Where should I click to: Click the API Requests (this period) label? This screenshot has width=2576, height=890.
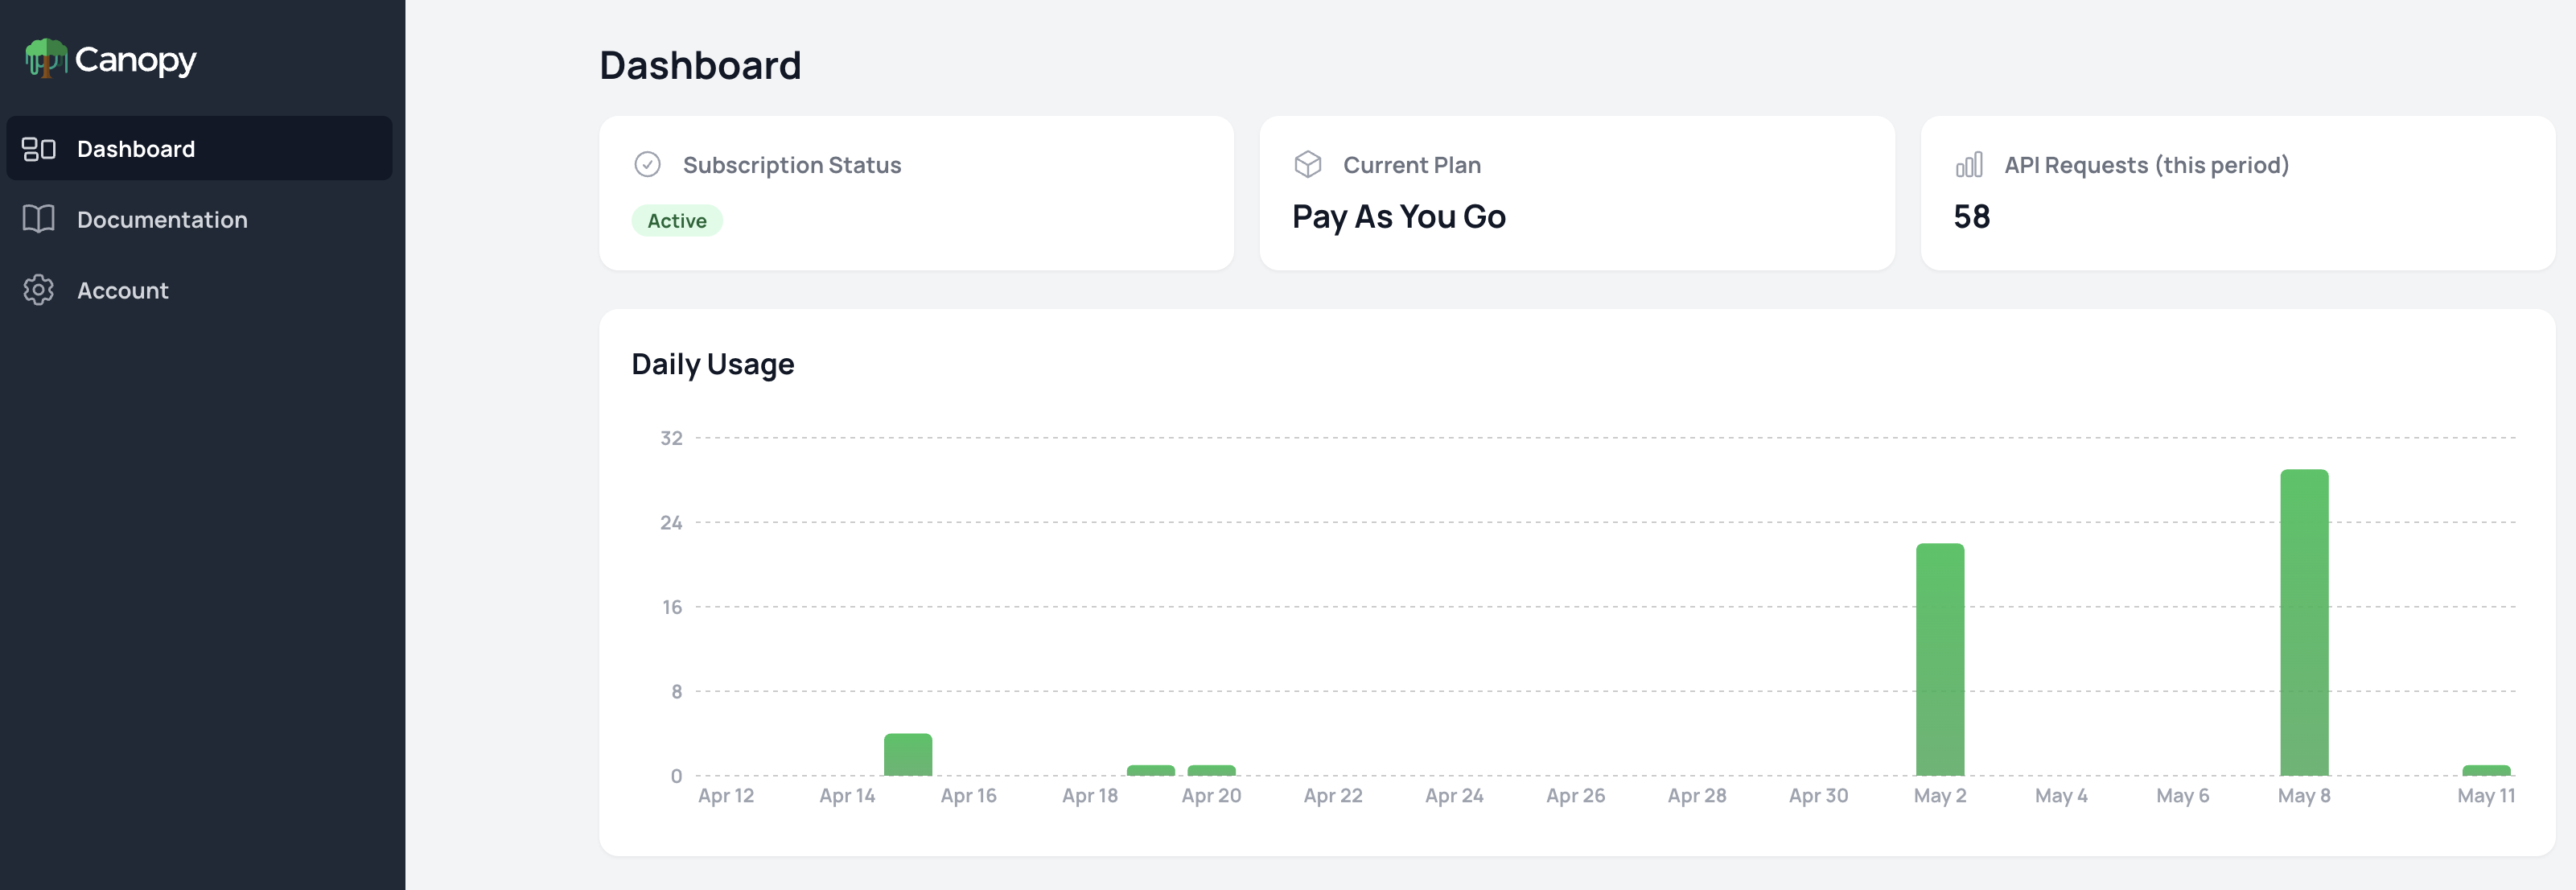pos(2146,165)
